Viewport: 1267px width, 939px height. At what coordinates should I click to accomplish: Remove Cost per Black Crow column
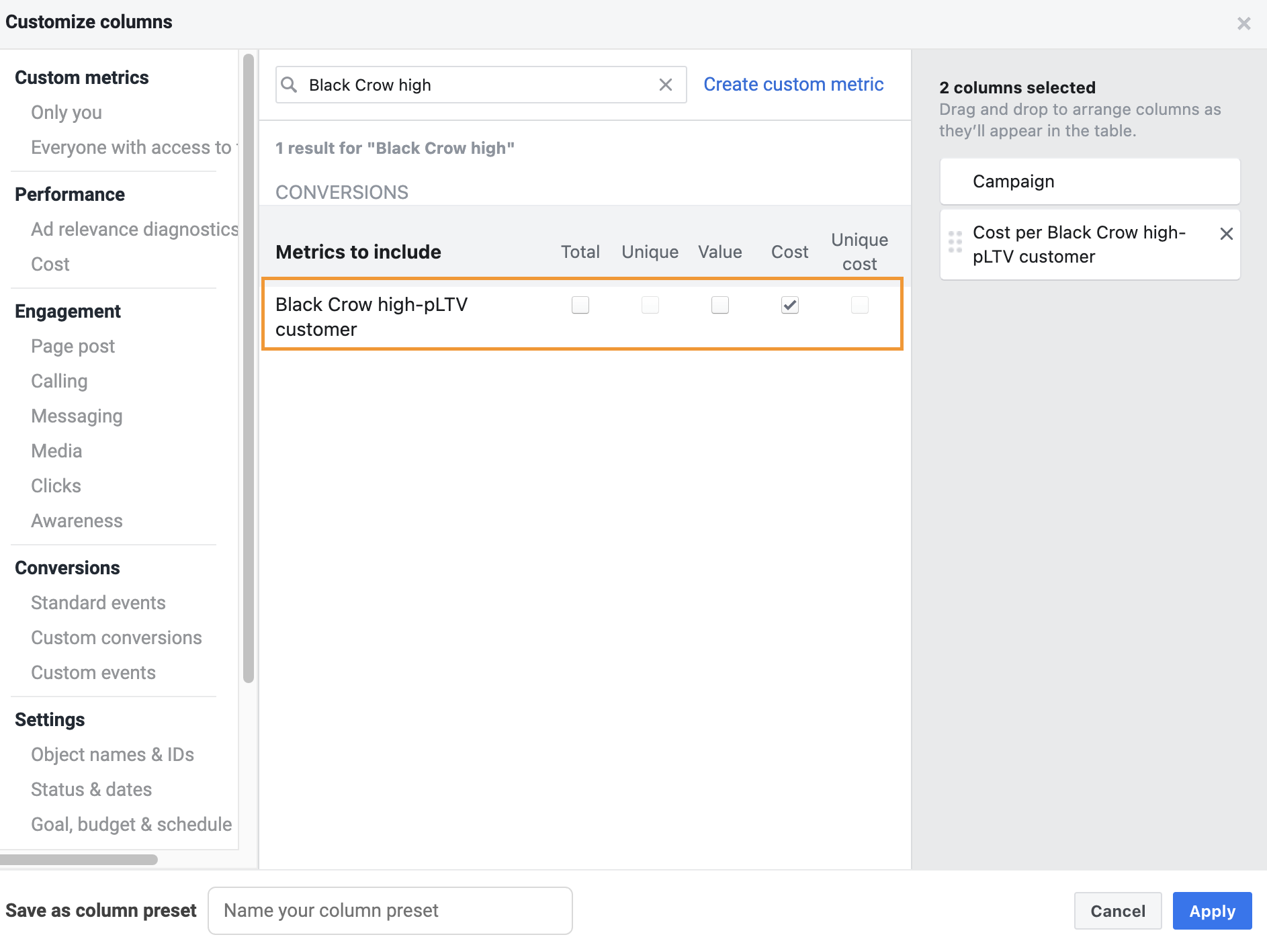pyautogui.click(x=1226, y=234)
